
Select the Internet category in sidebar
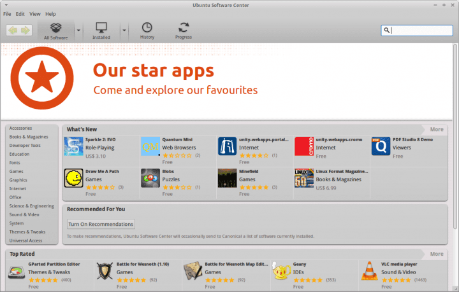click(18, 189)
